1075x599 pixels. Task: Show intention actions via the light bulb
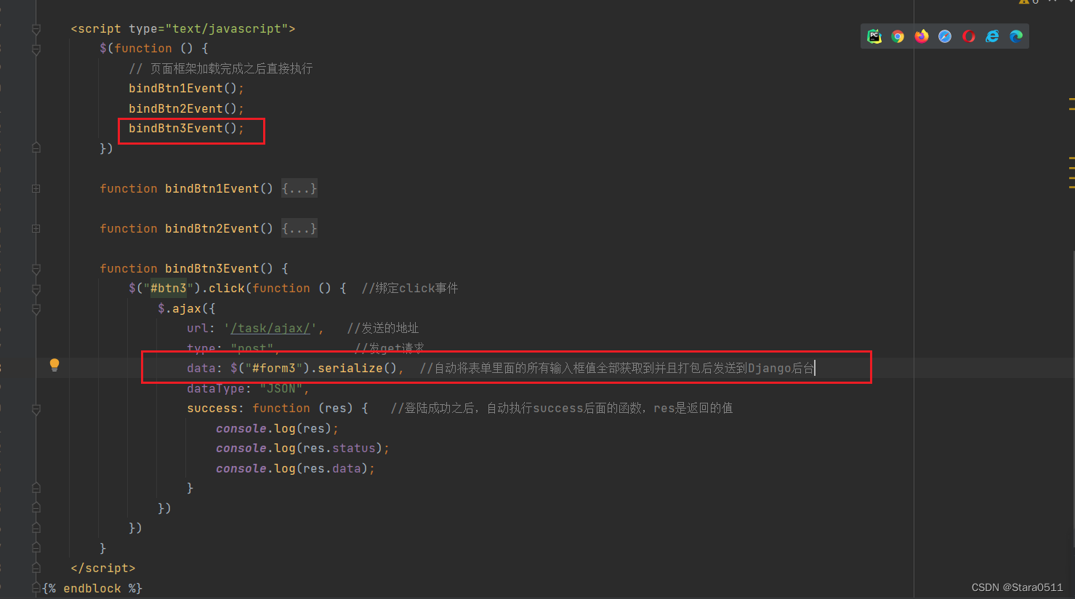tap(55, 365)
